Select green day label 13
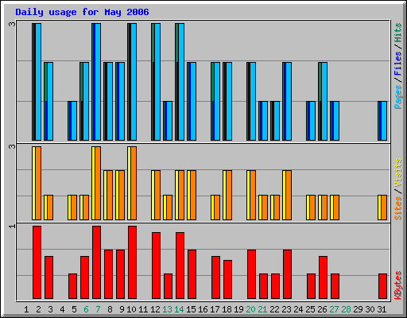The width and height of the screenshot is (407, 318). point(167,309)
